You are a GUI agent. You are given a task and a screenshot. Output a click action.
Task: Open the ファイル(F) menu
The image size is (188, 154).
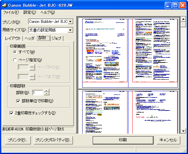(11, 12)
